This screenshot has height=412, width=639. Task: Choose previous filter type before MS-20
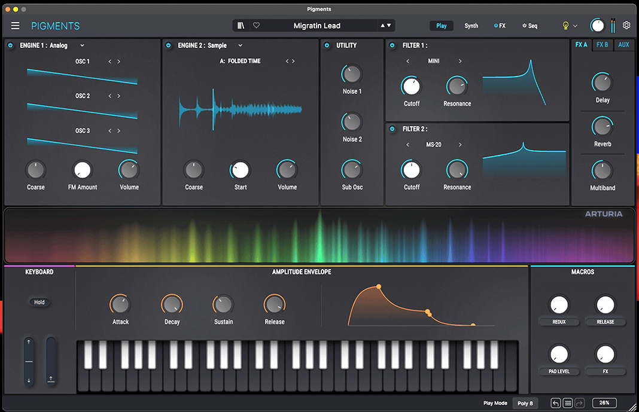click(x=407, y=145)
